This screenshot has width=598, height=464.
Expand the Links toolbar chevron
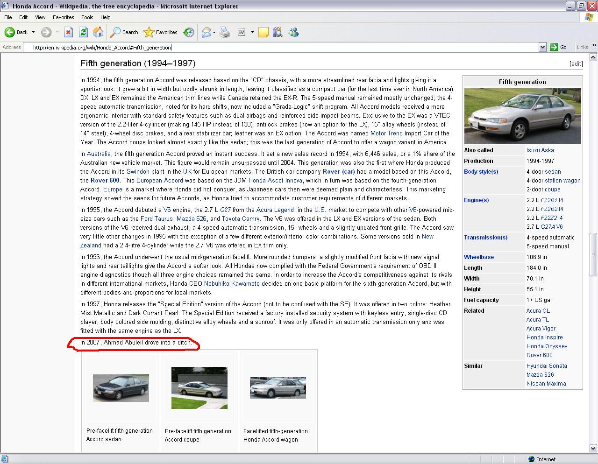594,45
